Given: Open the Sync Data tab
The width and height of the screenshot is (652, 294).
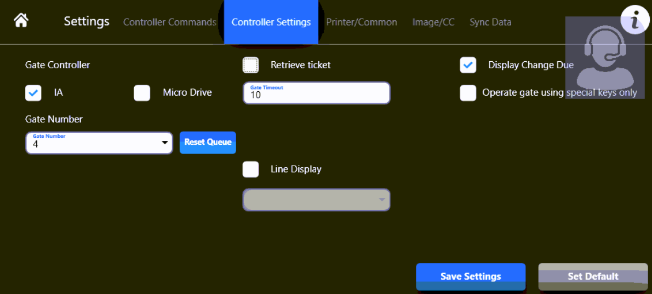Looking at the screenshot, I should coord(490,22).
